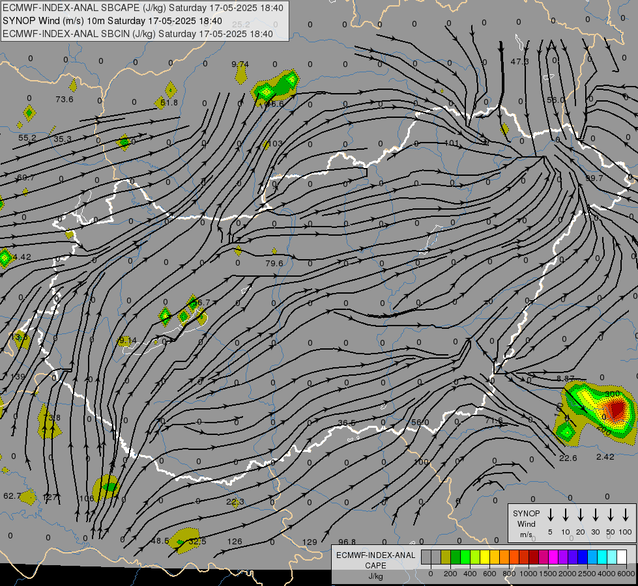This screenshot has height=586, width=638.
Task: Click the map value 73.8
Action: pos(52,417)
